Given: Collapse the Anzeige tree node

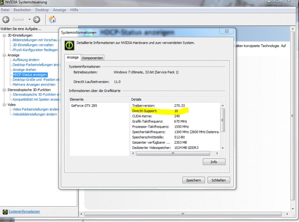Looking at the screenshot, I should pyautogui.click(x=4, y=55).
